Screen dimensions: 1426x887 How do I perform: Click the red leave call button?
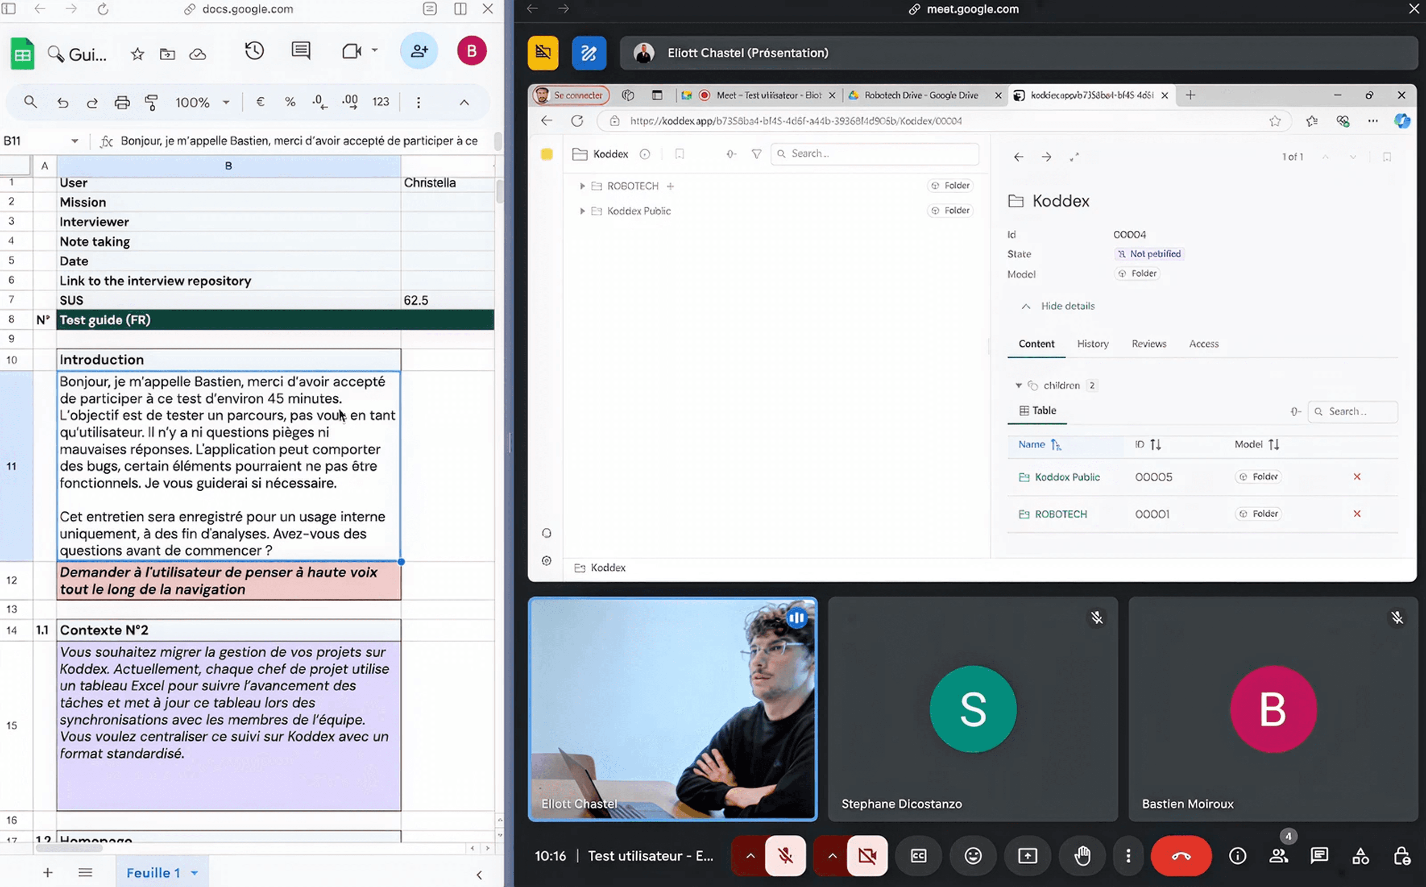tap(1180, 855)
